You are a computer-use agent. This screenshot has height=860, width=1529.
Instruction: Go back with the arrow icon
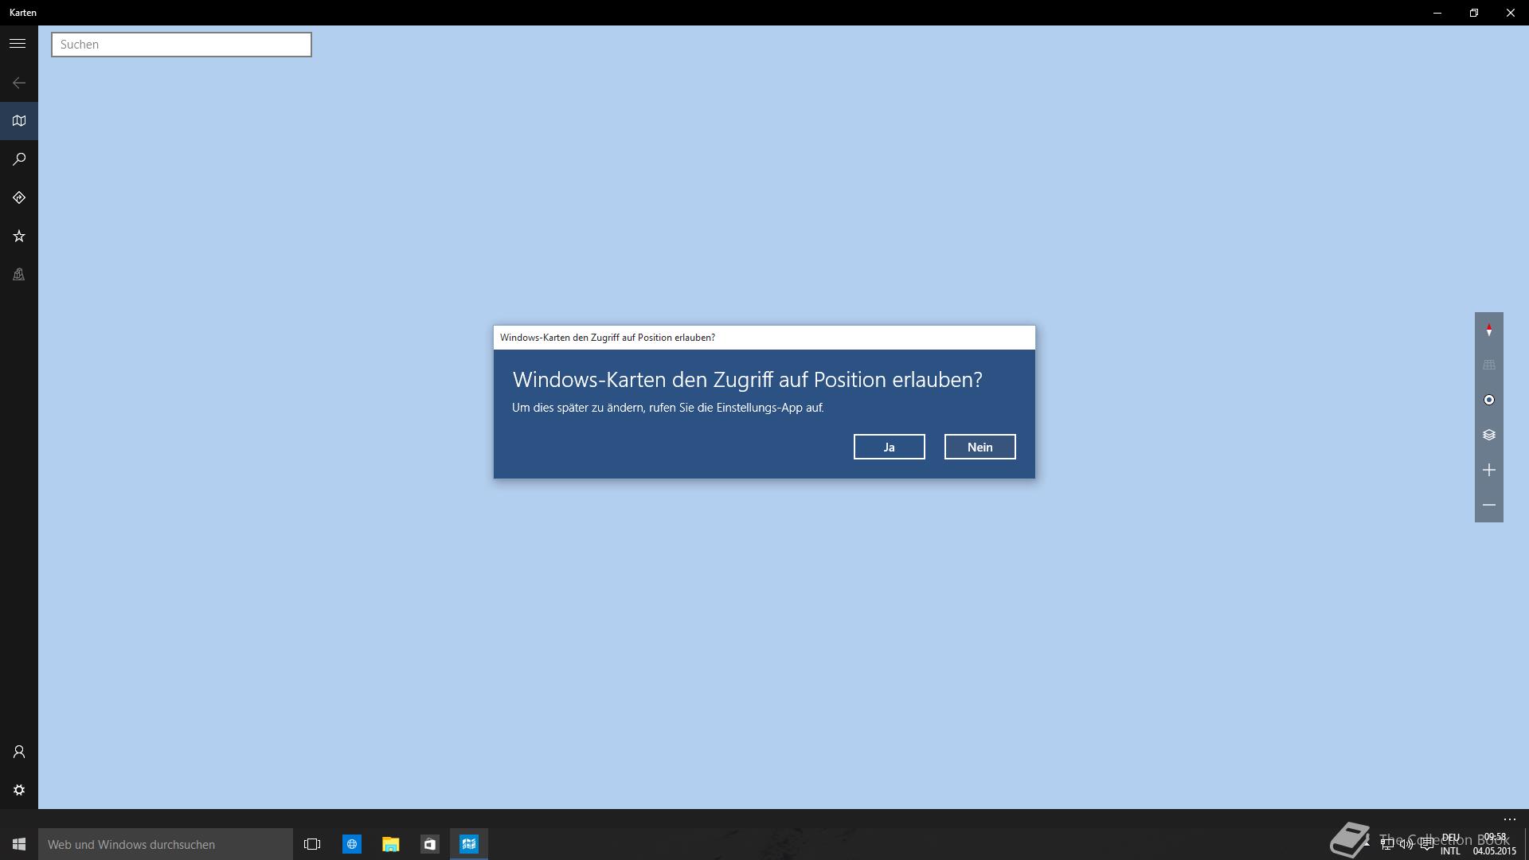(x=19, y=83)
